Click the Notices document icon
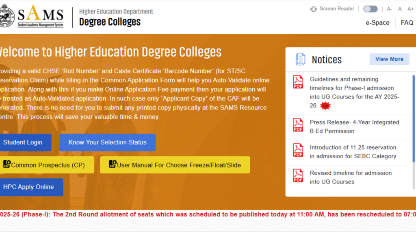 click(x=301, y=59)
